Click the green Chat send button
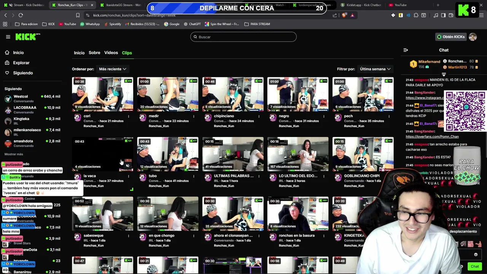Screen dimensions: 487x274 tap(474, 266)
